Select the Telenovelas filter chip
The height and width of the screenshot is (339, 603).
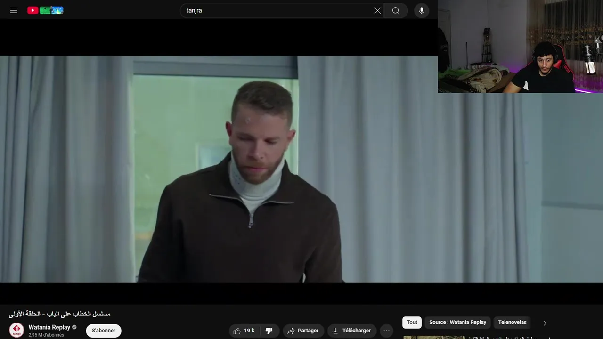tap(512, 322)
